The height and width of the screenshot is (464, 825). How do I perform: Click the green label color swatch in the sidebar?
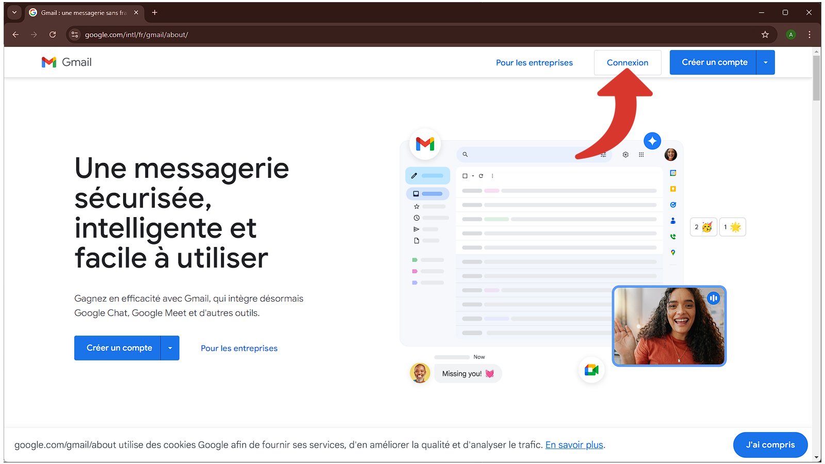click(414, 260)
